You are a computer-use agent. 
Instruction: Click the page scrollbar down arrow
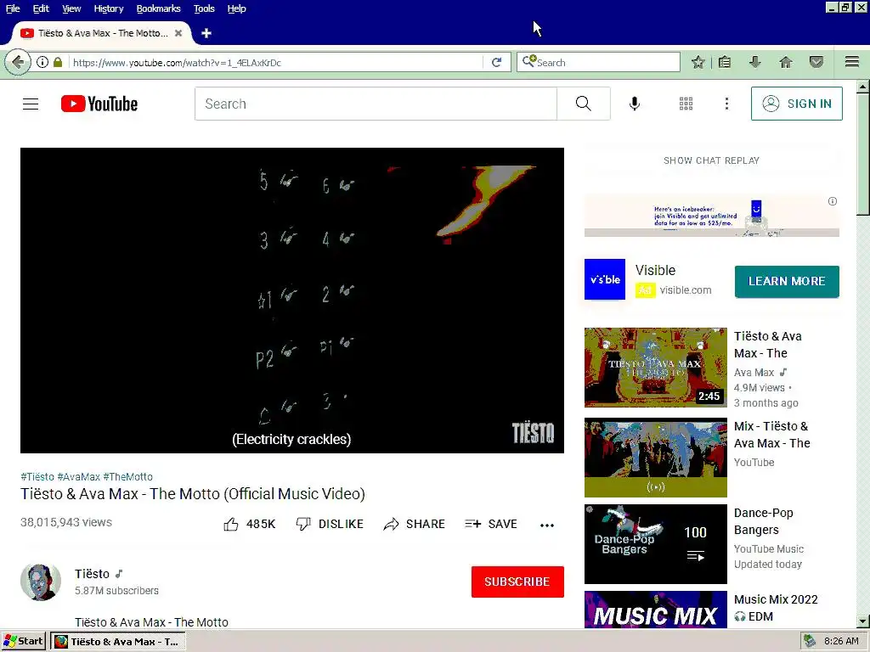click(x=863, y=621)
